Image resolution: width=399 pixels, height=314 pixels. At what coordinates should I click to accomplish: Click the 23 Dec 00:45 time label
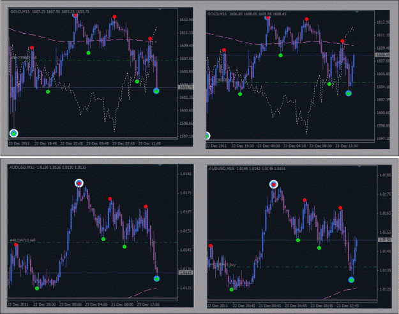(x=270, y=306)
